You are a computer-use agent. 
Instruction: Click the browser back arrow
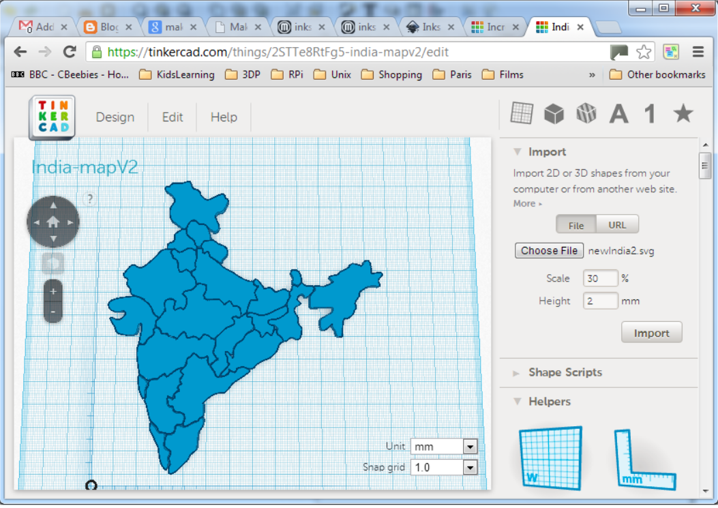[x=20, y=52]
